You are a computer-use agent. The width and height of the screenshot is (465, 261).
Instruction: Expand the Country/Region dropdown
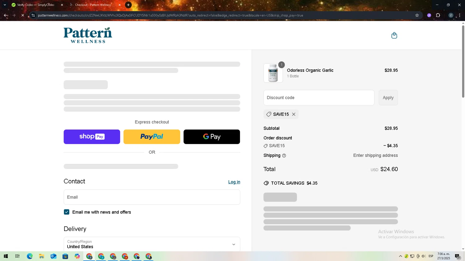pos(152,244)
